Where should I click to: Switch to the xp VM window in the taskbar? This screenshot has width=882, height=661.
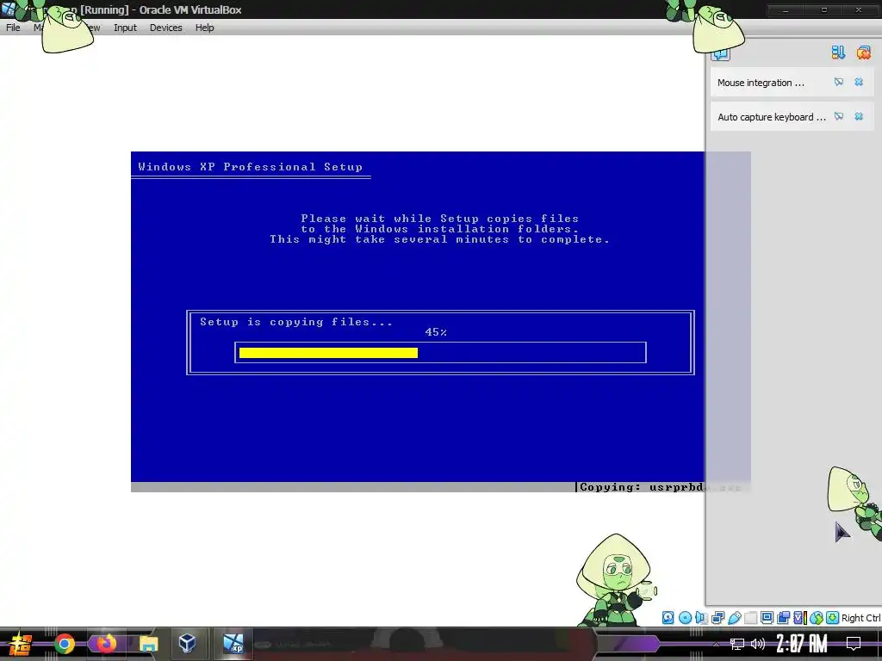pyautogui.click(x=233, y=643)
